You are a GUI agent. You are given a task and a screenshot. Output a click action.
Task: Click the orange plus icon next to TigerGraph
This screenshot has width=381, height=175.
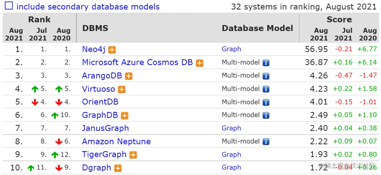133,155
